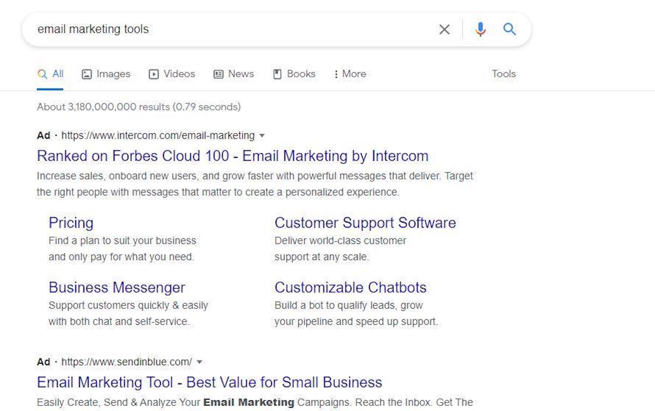655x411 pixels.
Task: Clear the search box with the X icon
Action: click(444, 29)
